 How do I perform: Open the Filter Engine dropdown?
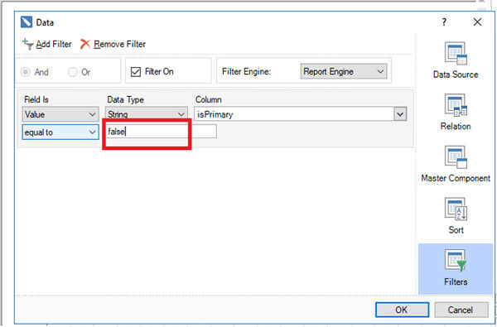click(x=344, y=72)
